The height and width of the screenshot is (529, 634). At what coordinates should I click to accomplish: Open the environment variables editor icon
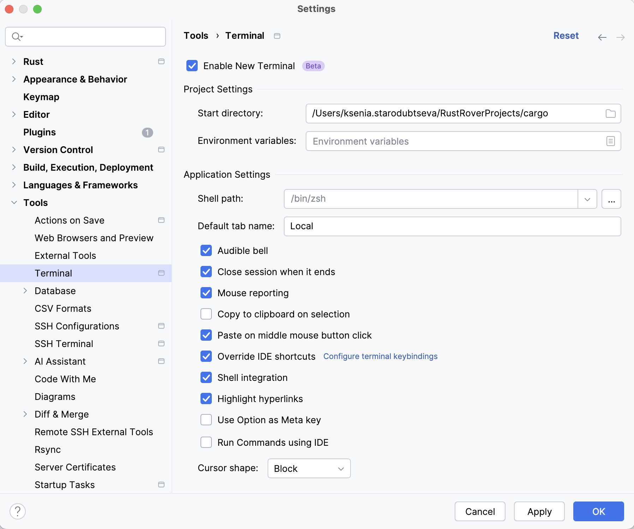(x=610, y=141)
